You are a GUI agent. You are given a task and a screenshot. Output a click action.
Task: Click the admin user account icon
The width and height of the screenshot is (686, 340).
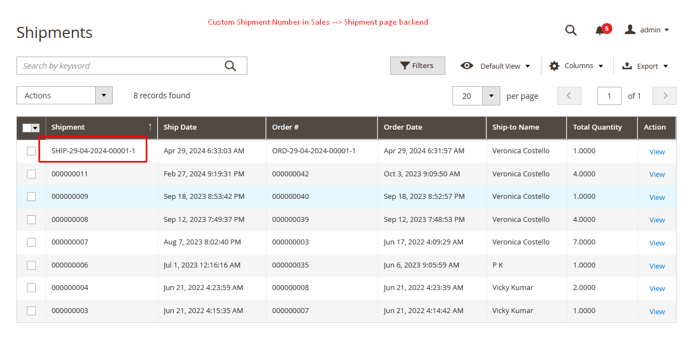point(630,30)
